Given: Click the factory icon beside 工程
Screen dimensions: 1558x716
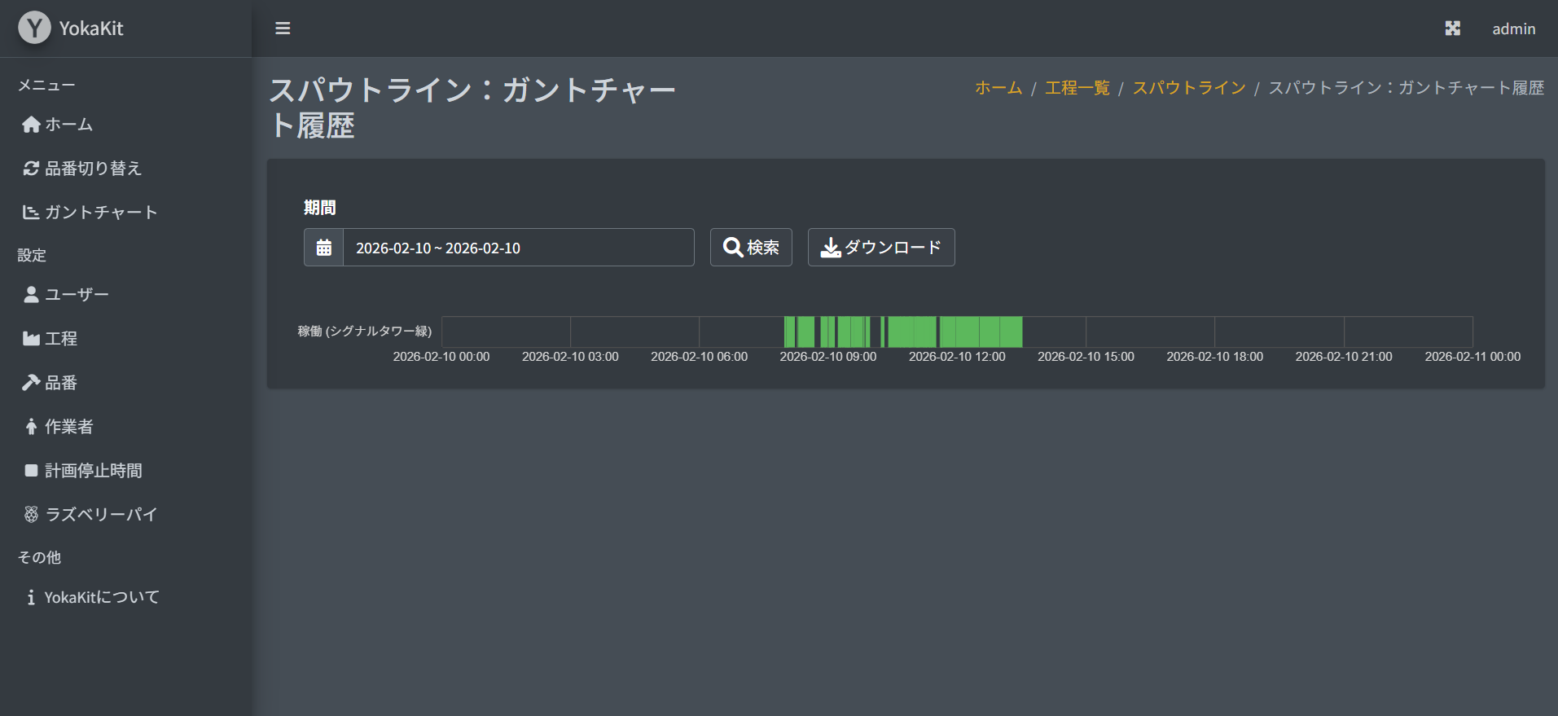Looking at the screenshot, I should click(31, 339).
